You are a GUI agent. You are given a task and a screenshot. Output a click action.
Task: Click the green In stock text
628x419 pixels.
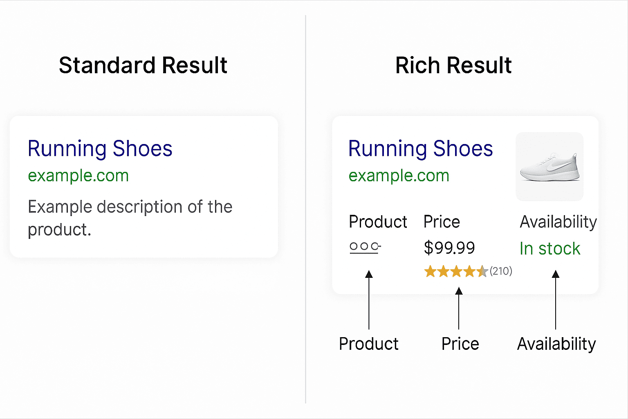550,248
